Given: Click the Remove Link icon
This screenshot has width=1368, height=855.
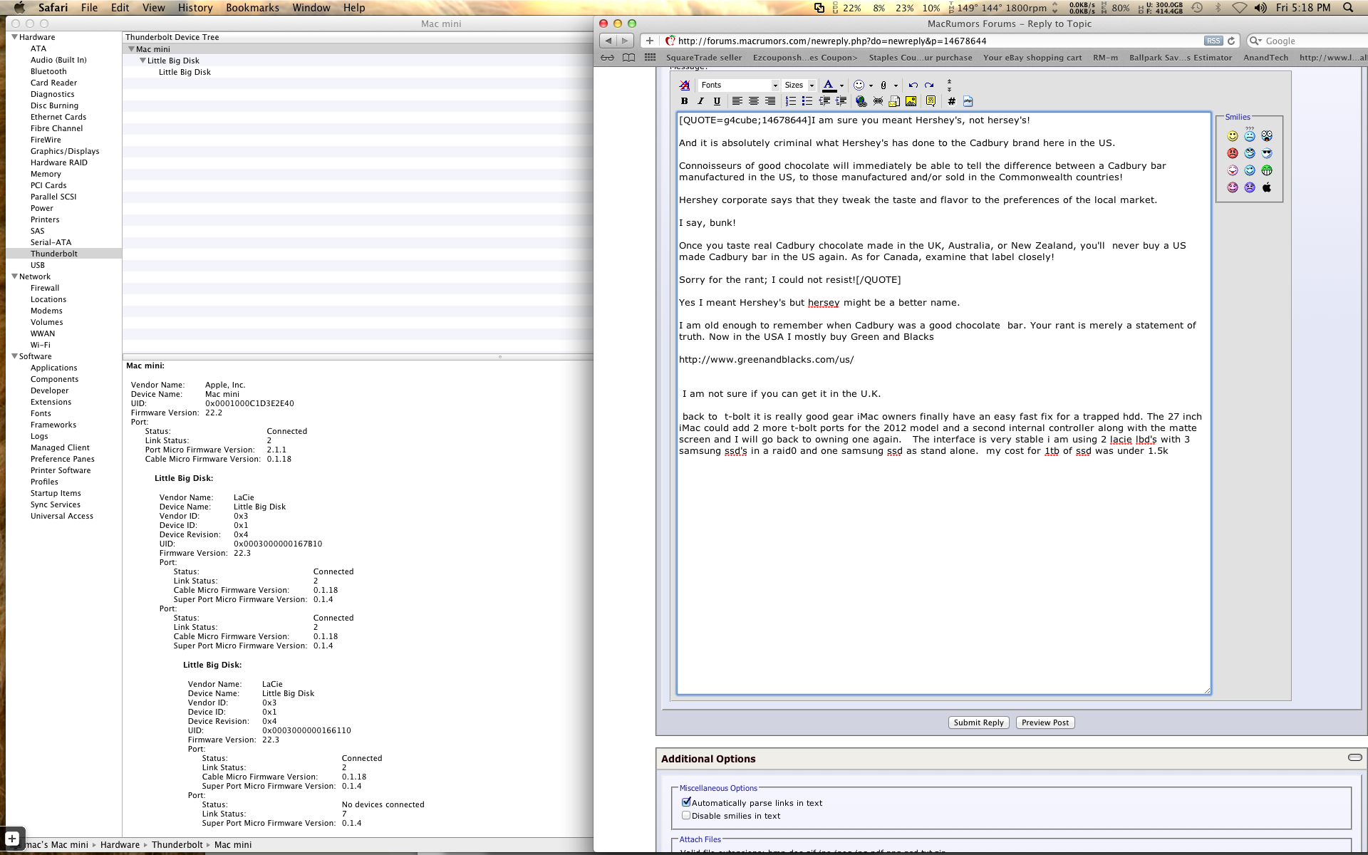Looking at the screenshot, I should 878,101.
